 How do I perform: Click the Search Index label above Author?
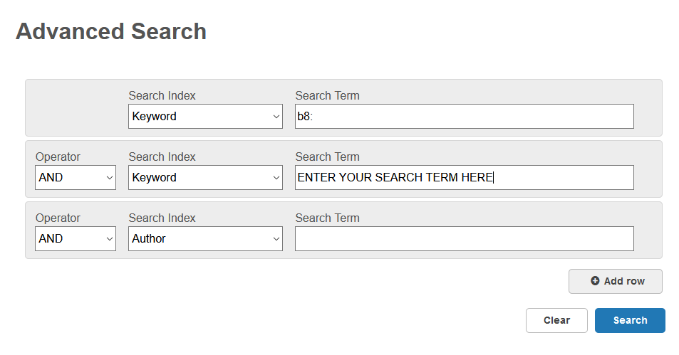pos(162,218)
